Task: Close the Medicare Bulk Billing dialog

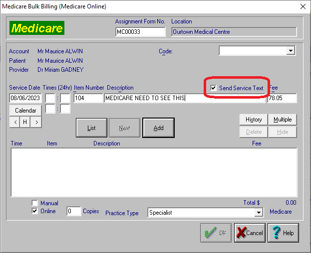Action: tap(303, 6)
